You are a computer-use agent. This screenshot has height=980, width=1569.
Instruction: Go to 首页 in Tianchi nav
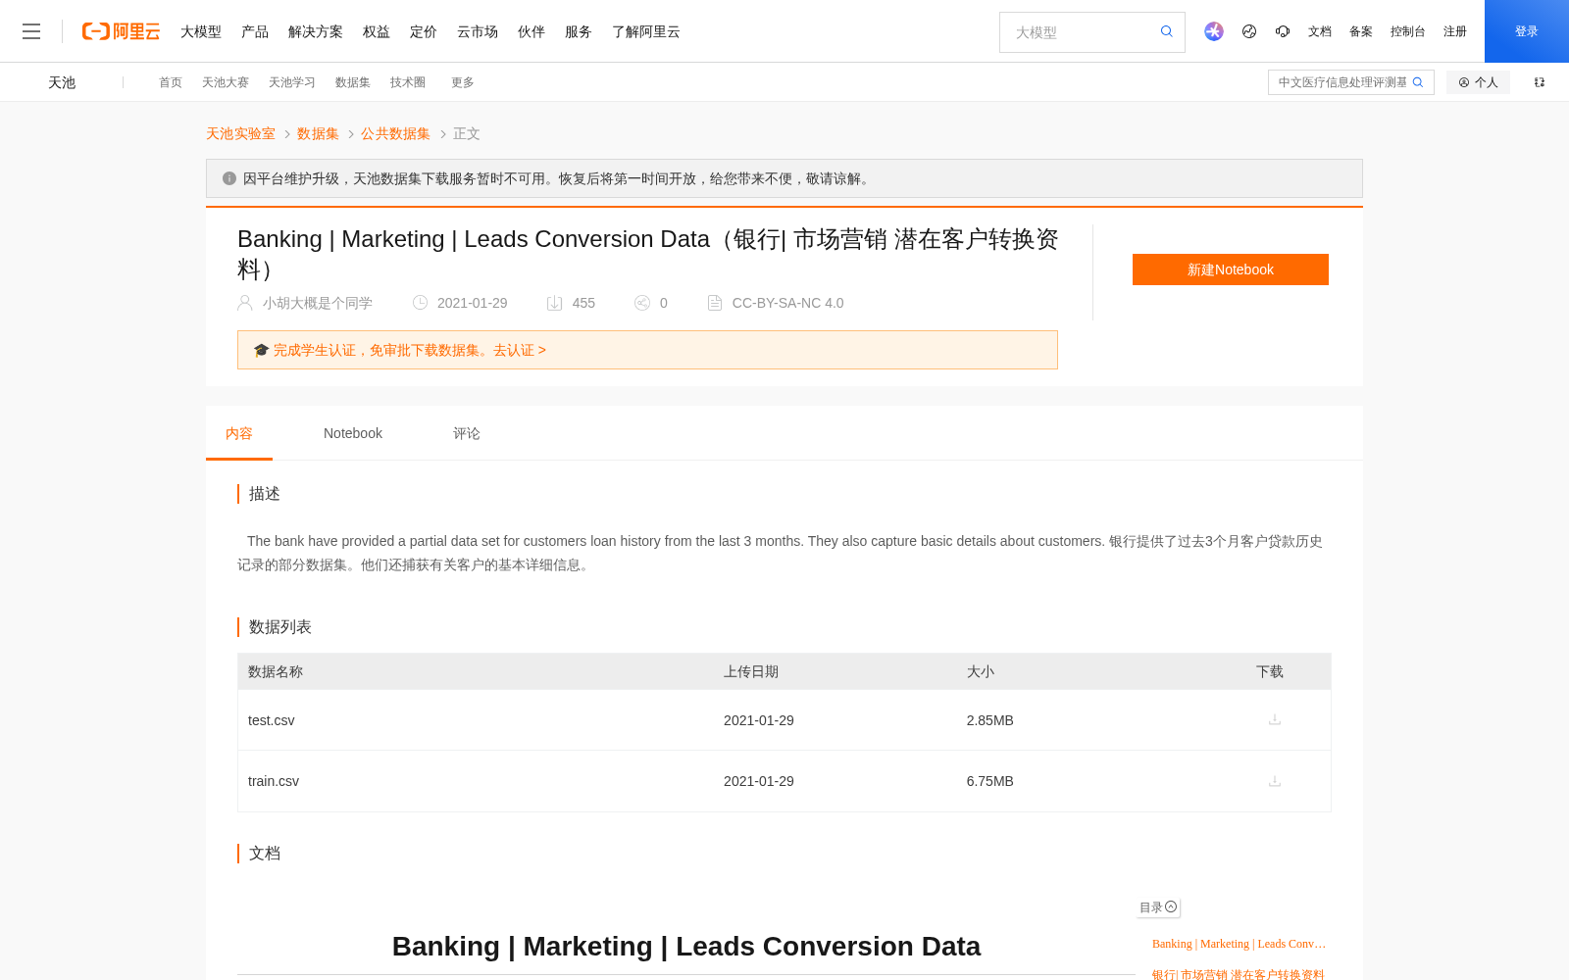tap(171, 82)
